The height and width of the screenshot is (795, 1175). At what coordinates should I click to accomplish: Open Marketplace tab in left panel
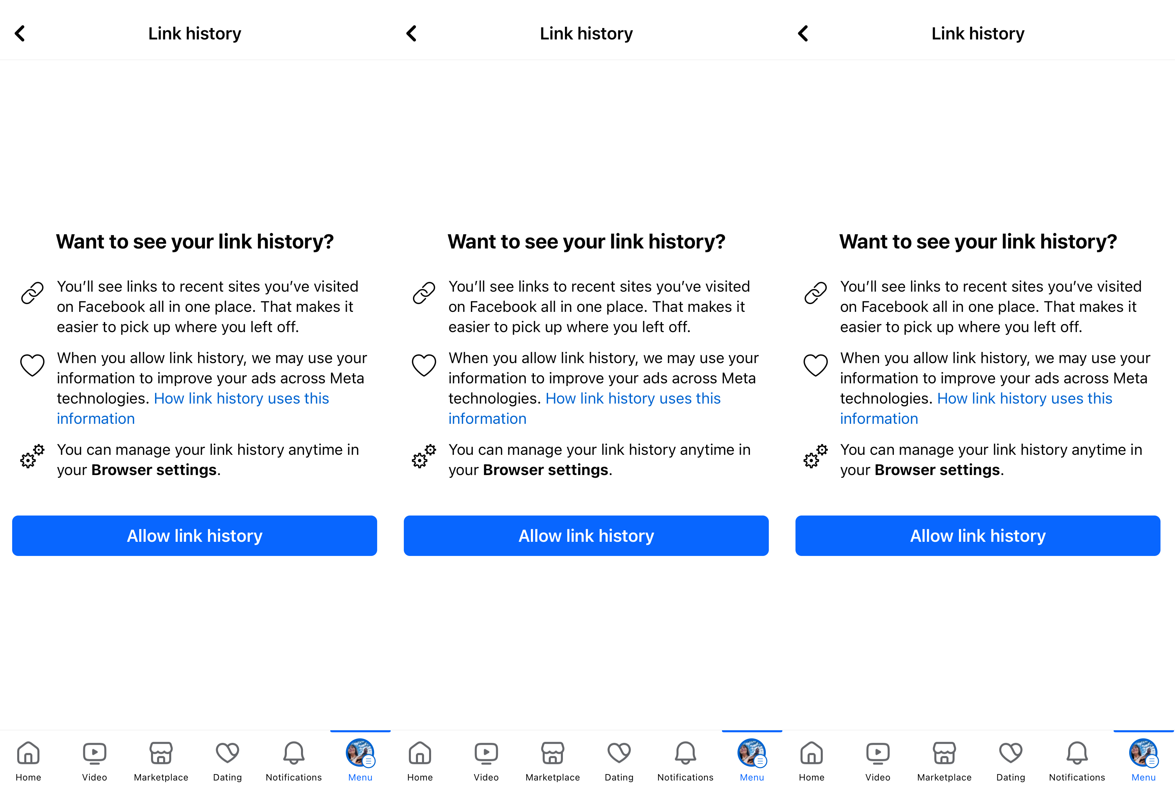coord(161,761)
